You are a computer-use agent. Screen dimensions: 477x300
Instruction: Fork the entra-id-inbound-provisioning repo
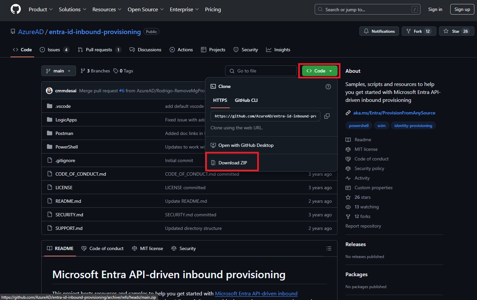(x=419, y=31)
